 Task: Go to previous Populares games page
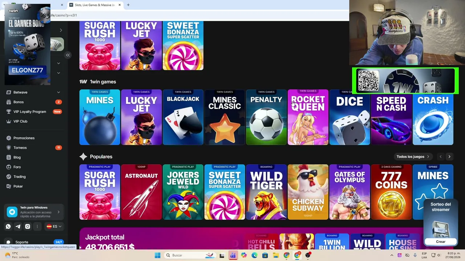(x=441, y=157)
